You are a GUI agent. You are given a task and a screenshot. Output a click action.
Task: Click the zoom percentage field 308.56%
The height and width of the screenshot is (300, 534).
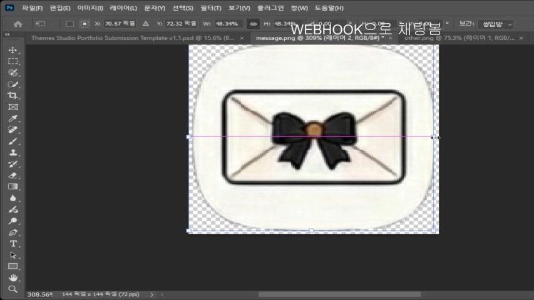click(40, 294)
